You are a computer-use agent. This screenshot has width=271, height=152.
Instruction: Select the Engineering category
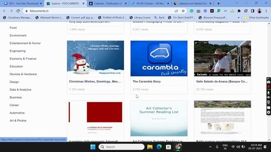click(x=18, y=51)
